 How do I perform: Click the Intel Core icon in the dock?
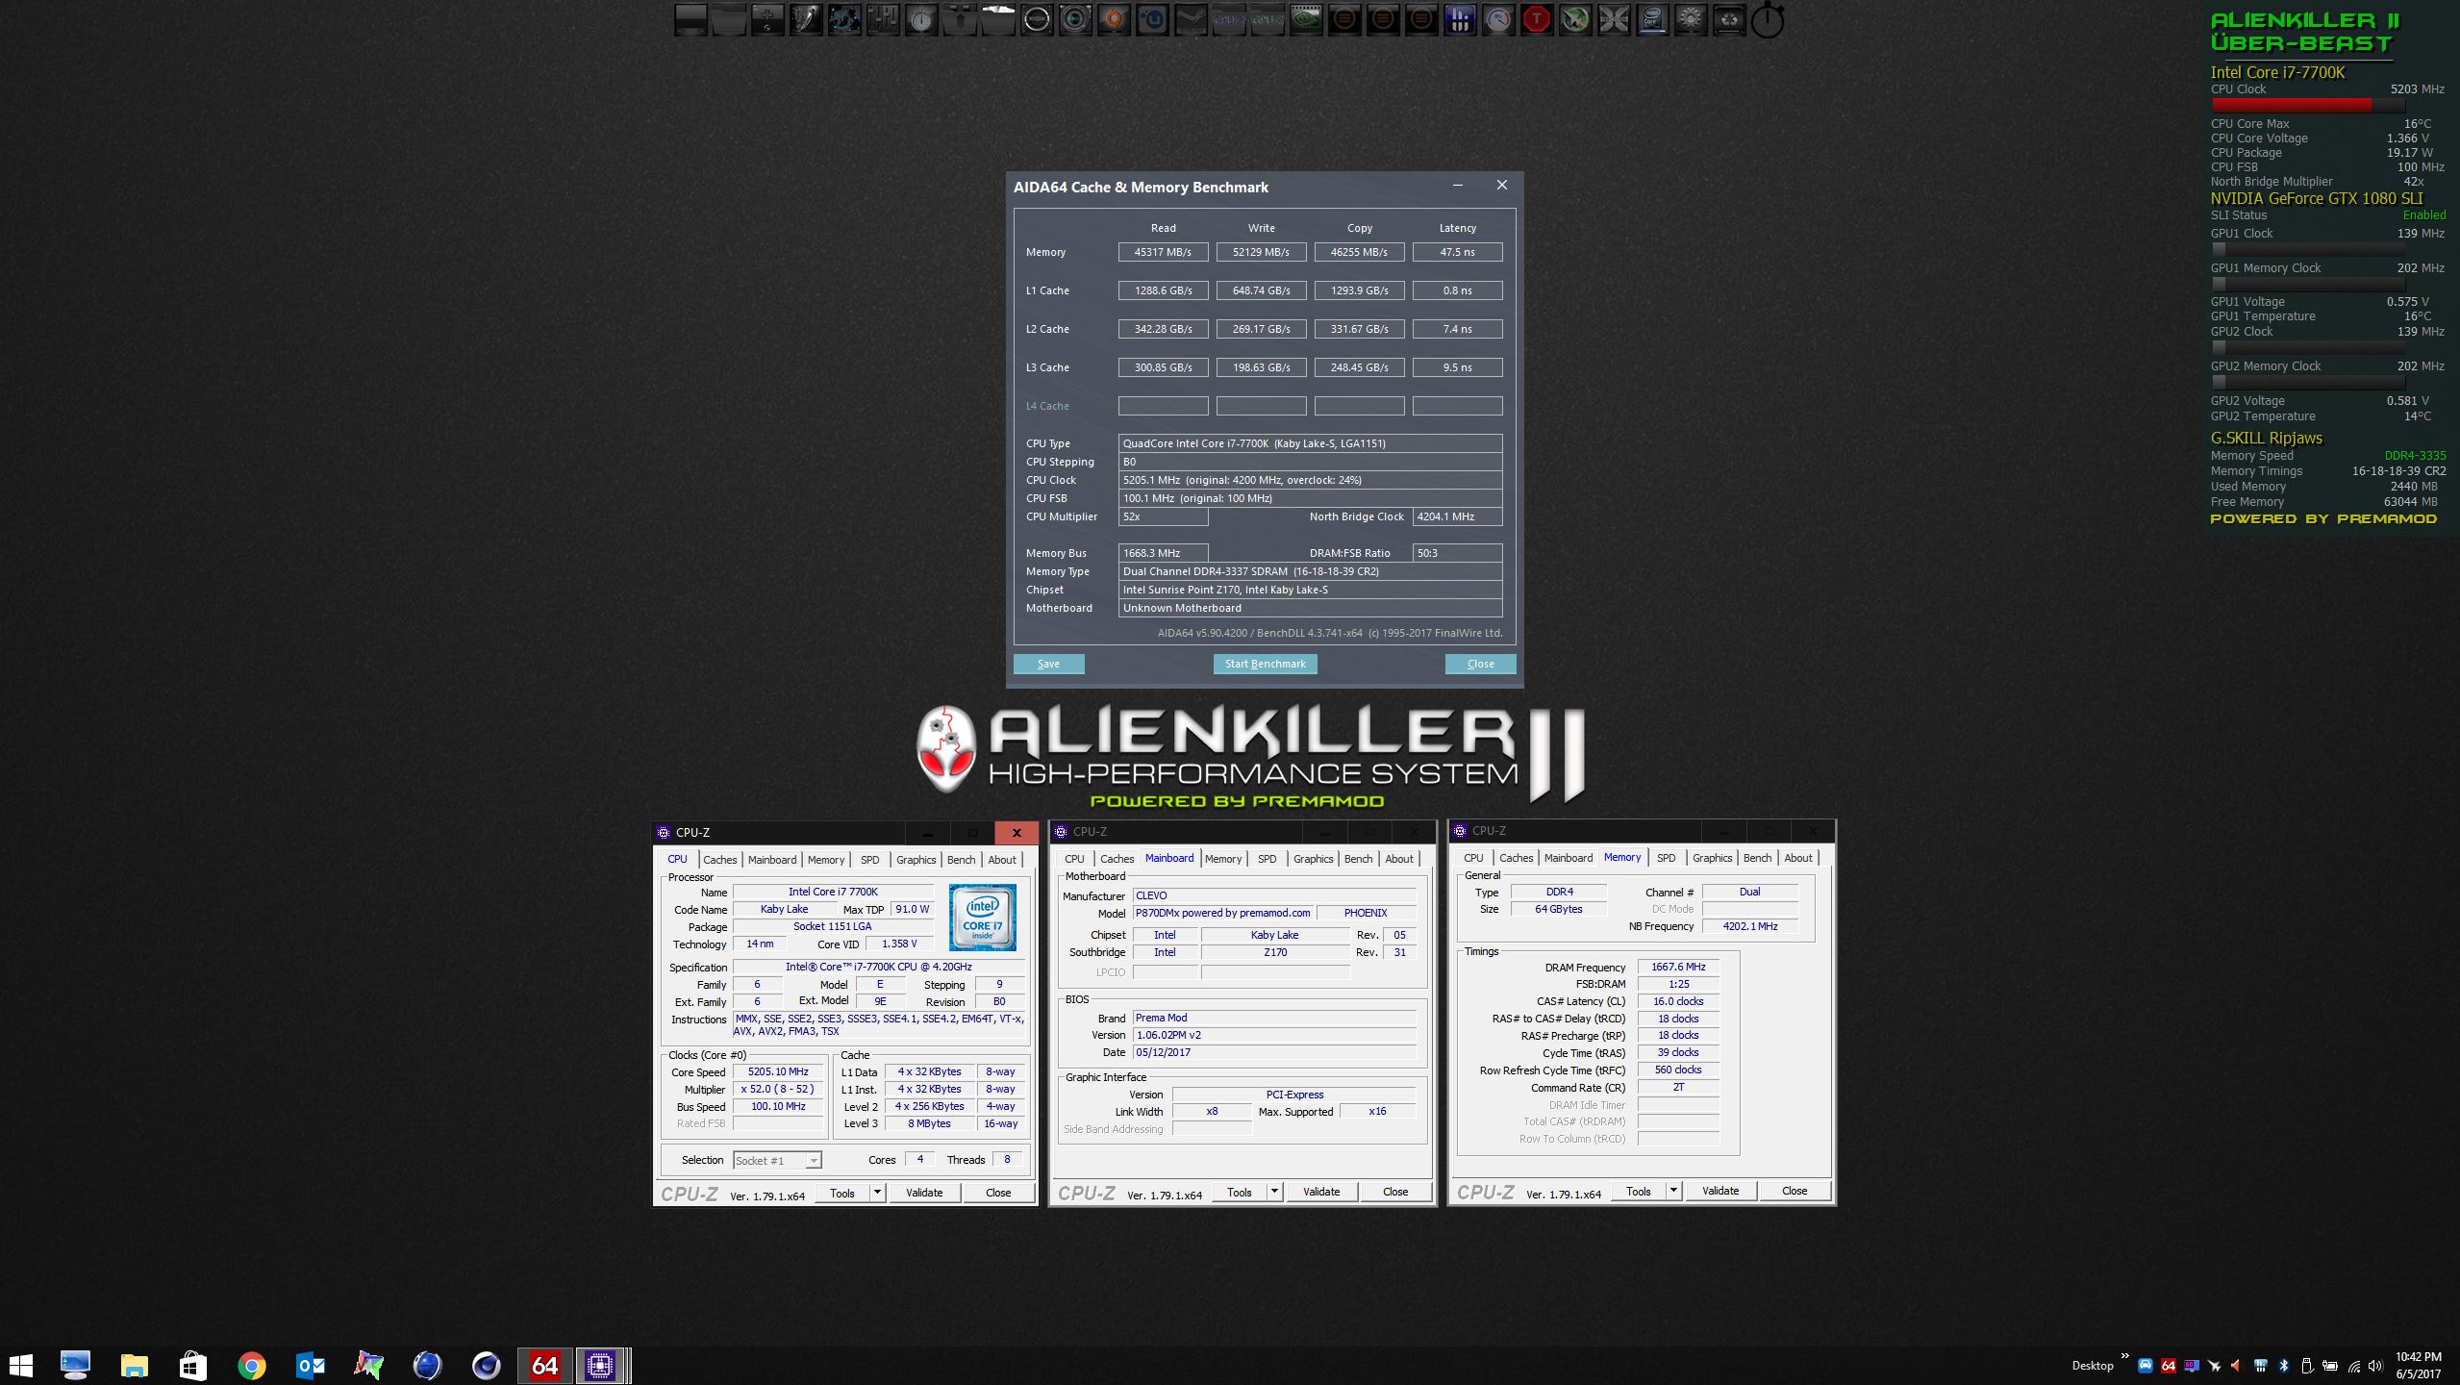(x=1652, y=19)
